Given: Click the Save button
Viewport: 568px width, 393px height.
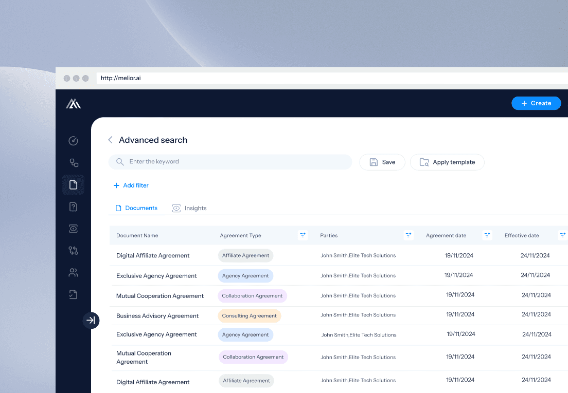Looking at the screenshot, I should click(x=382, y=162).
